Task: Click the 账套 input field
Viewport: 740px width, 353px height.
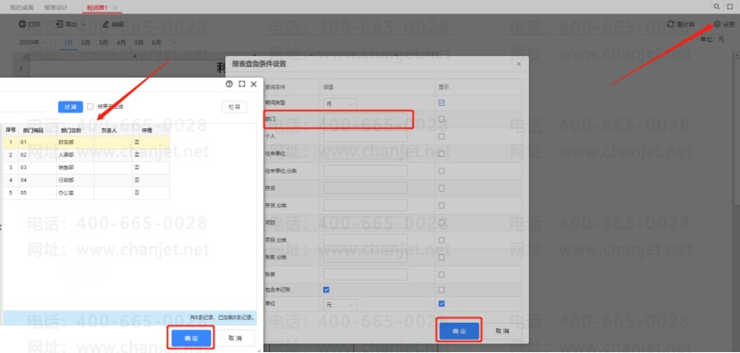Action: (x=365, y=275)
